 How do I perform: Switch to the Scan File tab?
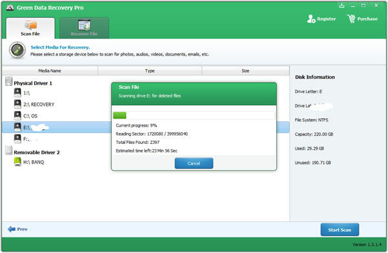tap(30, 28)
